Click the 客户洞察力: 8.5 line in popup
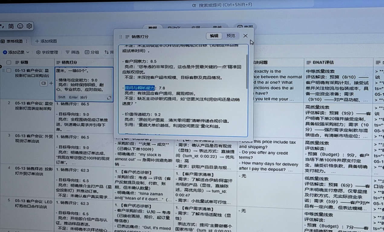 click(139, 61)
